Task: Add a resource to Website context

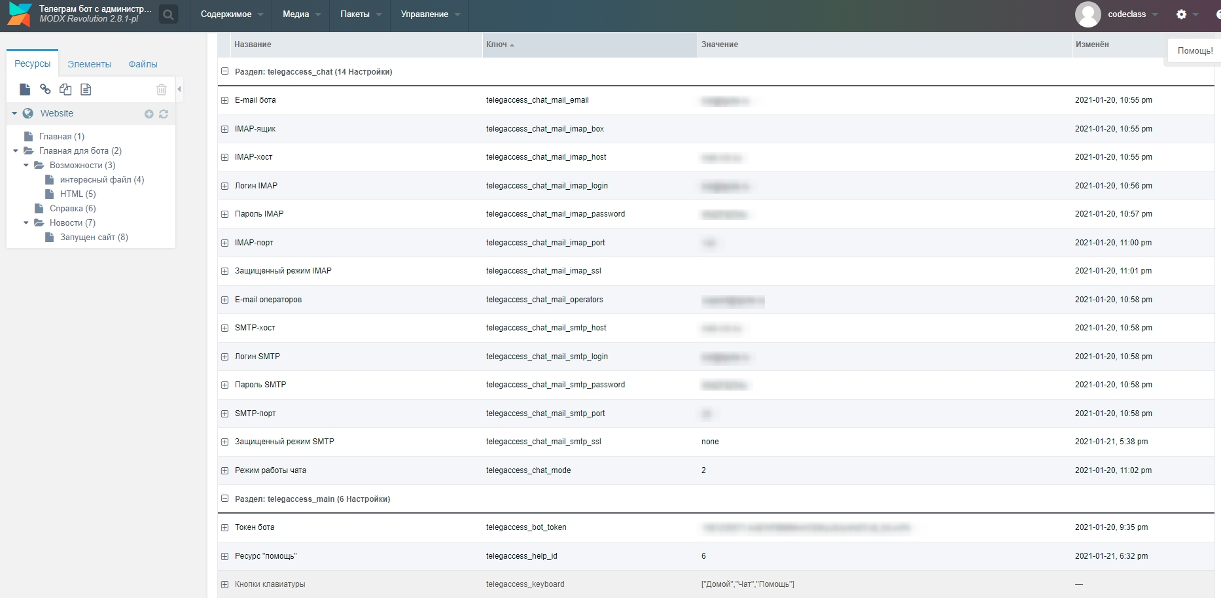Action: click(x=149, y=114)
